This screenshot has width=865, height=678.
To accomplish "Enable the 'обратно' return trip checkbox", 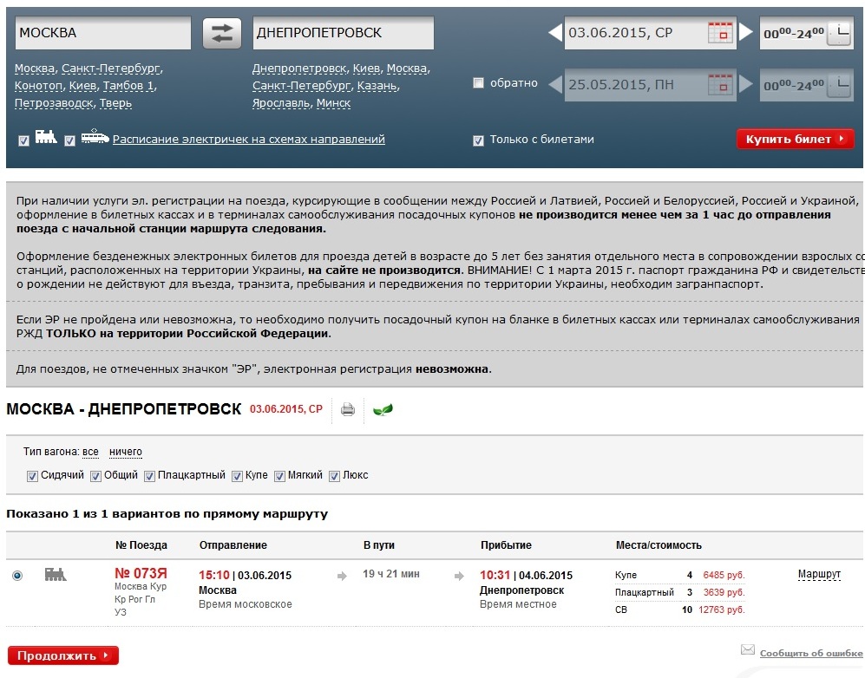I will (478, 83).
